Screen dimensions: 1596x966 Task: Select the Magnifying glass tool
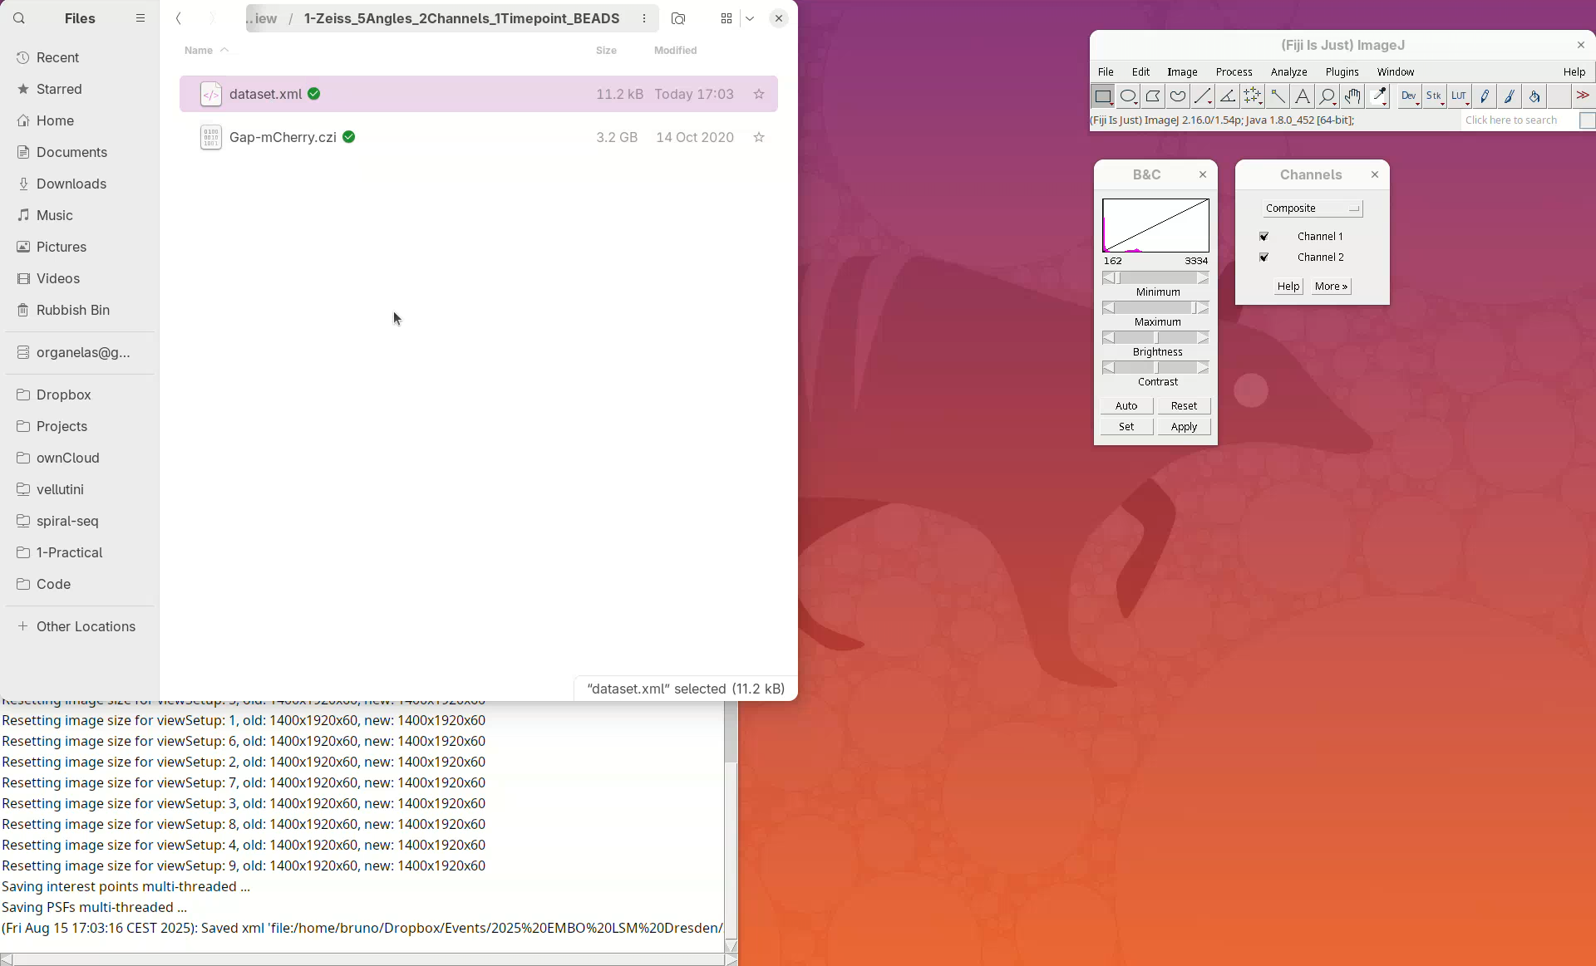(x=1328, y=96)
